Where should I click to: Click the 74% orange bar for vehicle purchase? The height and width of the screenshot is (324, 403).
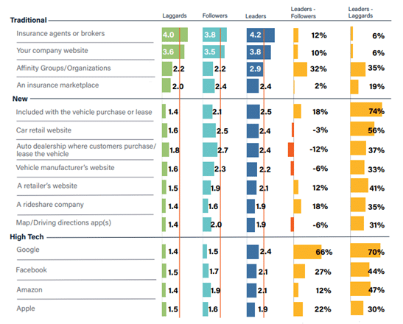click(x=366, y=110)
